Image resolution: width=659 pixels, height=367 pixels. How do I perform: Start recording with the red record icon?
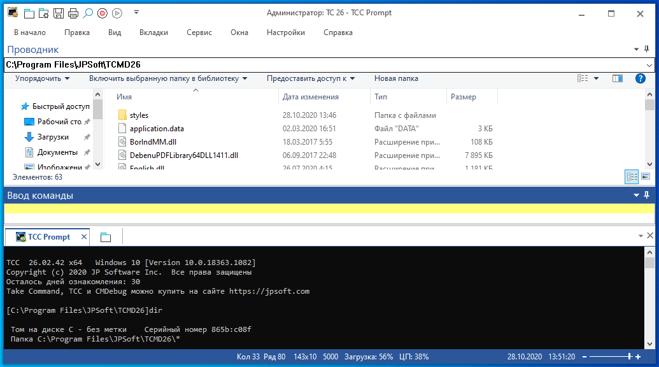(x=102, y=13)
